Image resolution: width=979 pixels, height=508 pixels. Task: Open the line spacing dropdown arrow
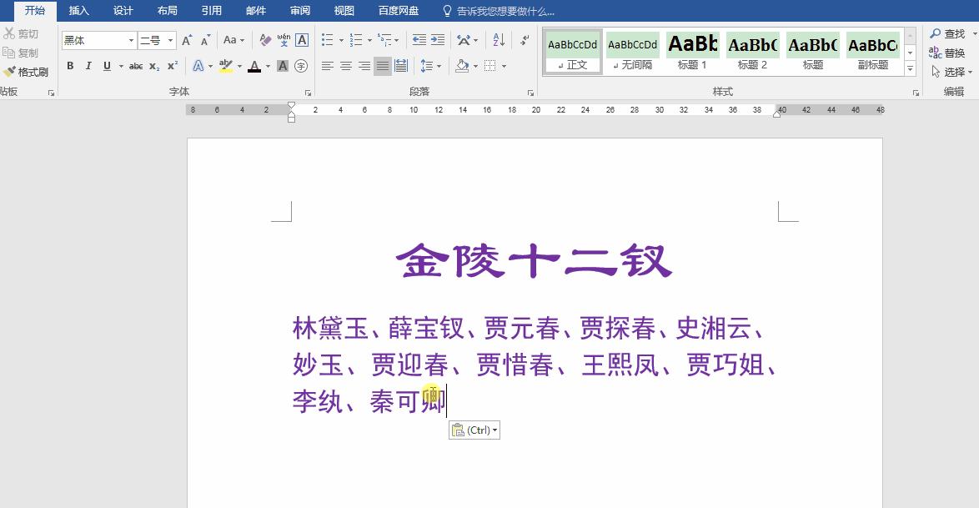439,65
